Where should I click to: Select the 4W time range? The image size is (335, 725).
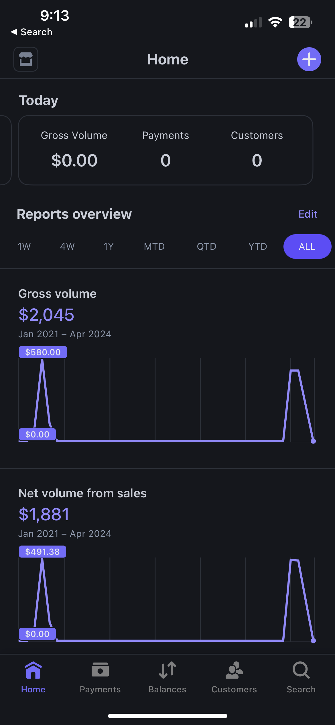[67, 247]
